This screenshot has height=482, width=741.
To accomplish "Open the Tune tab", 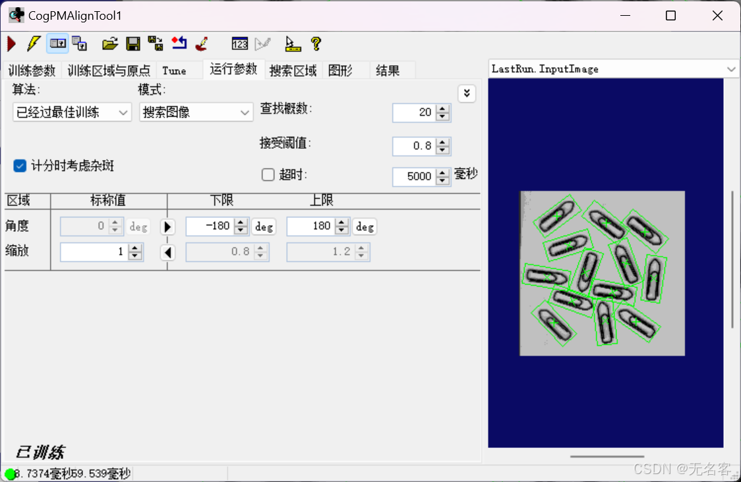I will point(175,70).
